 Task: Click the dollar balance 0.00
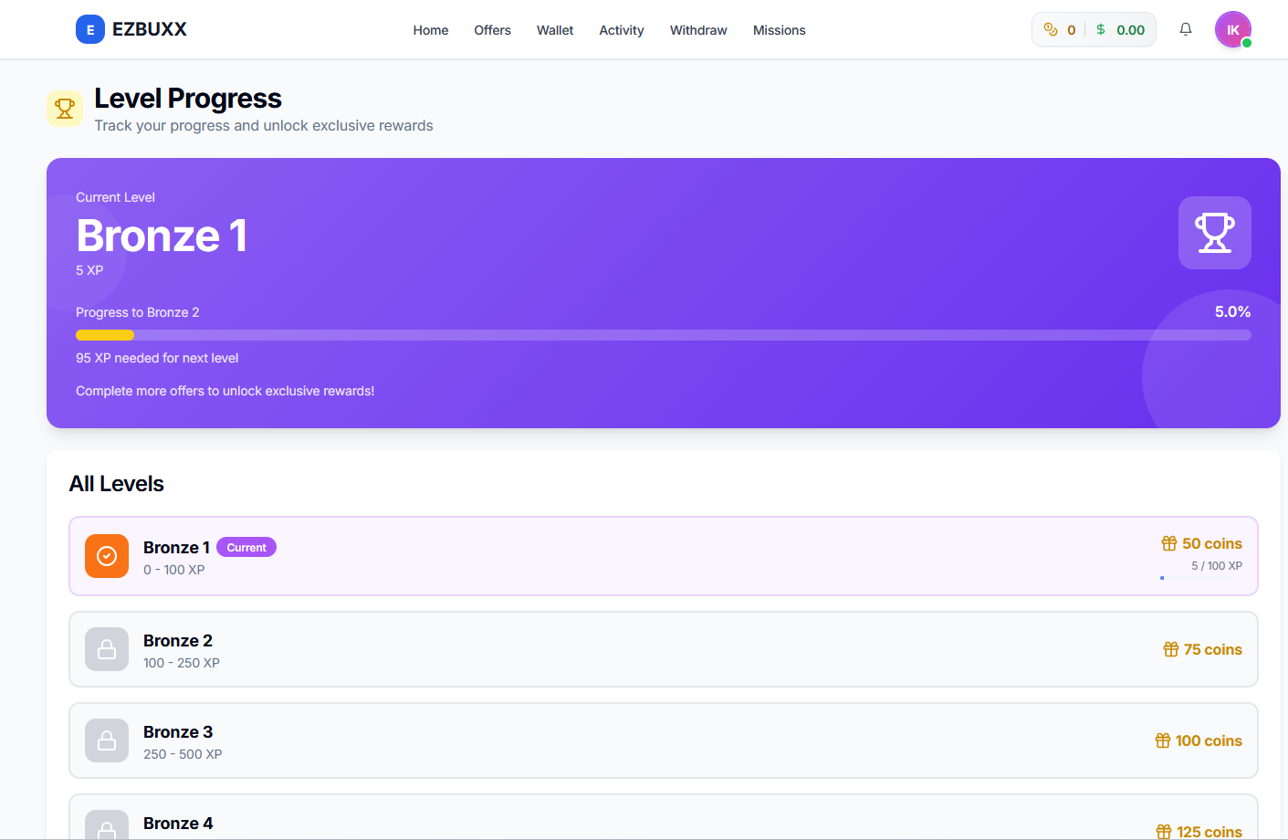pos(1129,30)
